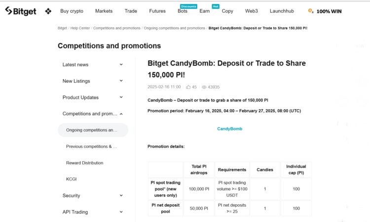Click the Hot badge above Earn
The height and width of the screenshot is (222, 370).
[216, 6]
